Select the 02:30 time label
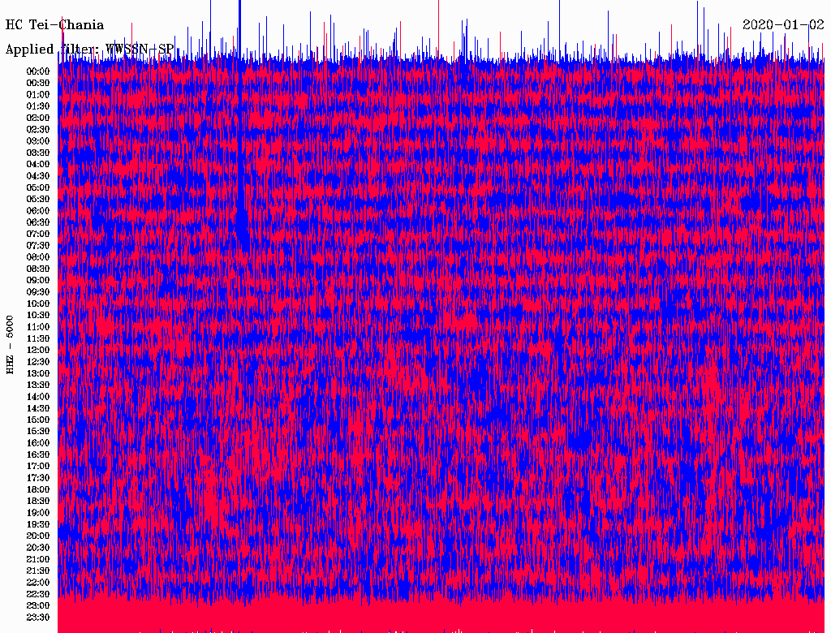 click(38, 130)
